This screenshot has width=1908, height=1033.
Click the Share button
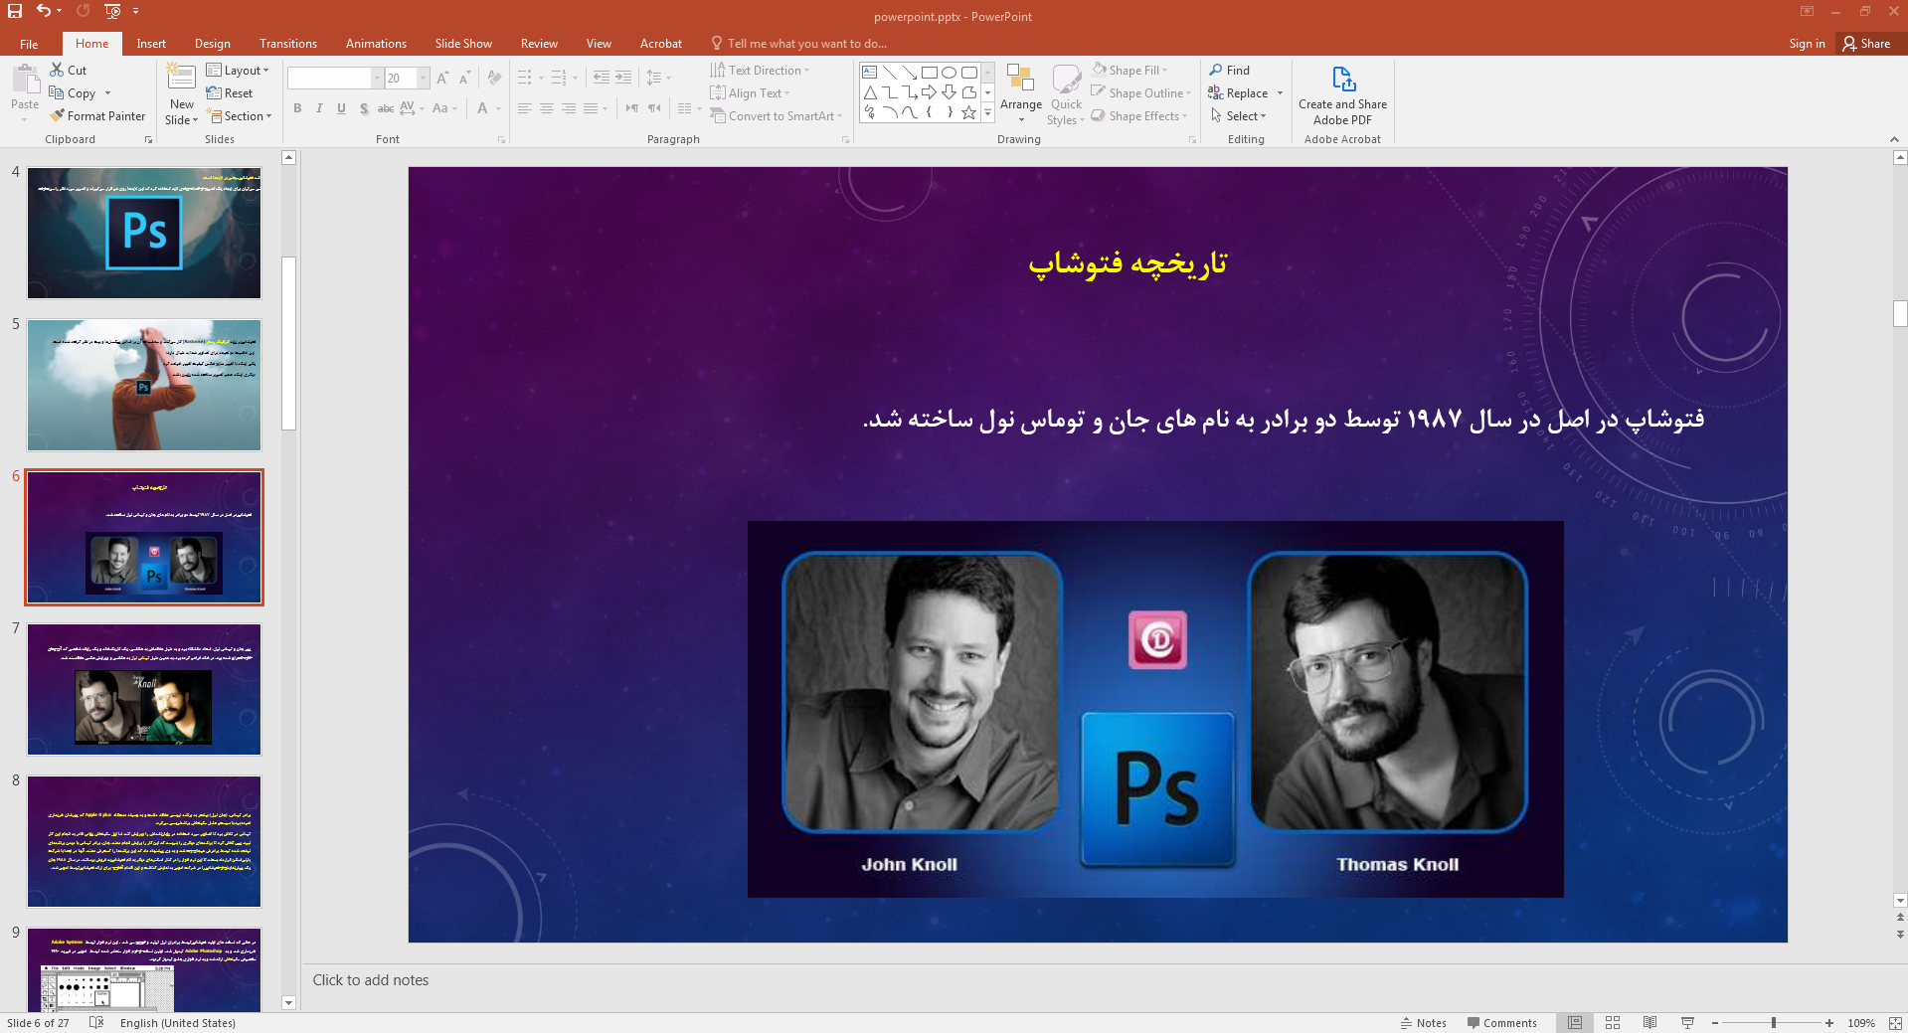[x=1867, y=44]
